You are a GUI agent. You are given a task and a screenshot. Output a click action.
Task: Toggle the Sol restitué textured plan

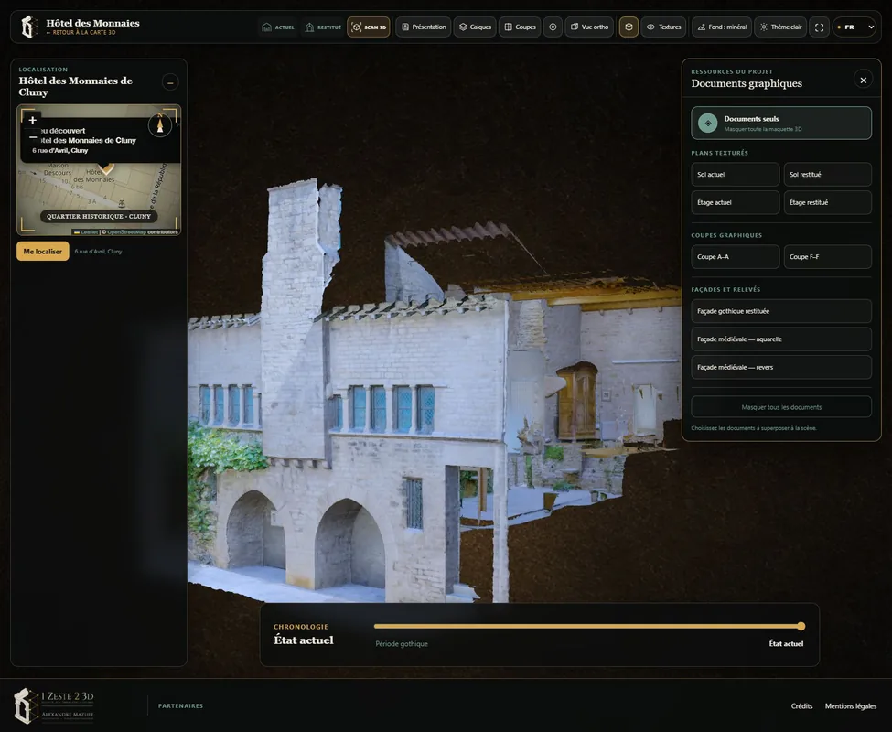coord(827,175)
